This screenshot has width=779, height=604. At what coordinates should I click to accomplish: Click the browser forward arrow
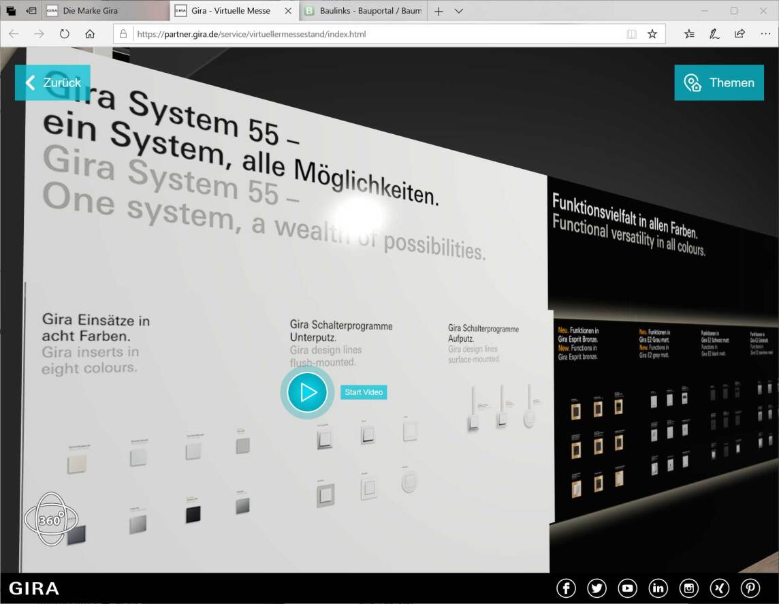pyautogui.click(x=39, y=34)
